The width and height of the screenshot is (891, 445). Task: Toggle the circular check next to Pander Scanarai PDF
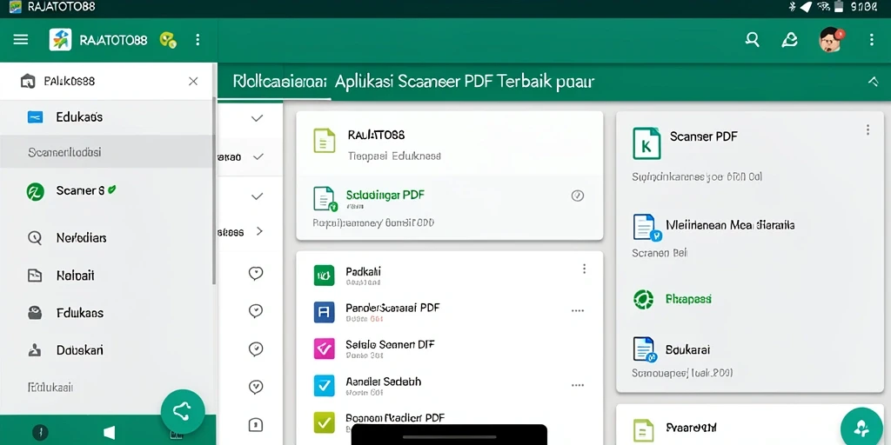pyautogui.click(x=256, y=311)
